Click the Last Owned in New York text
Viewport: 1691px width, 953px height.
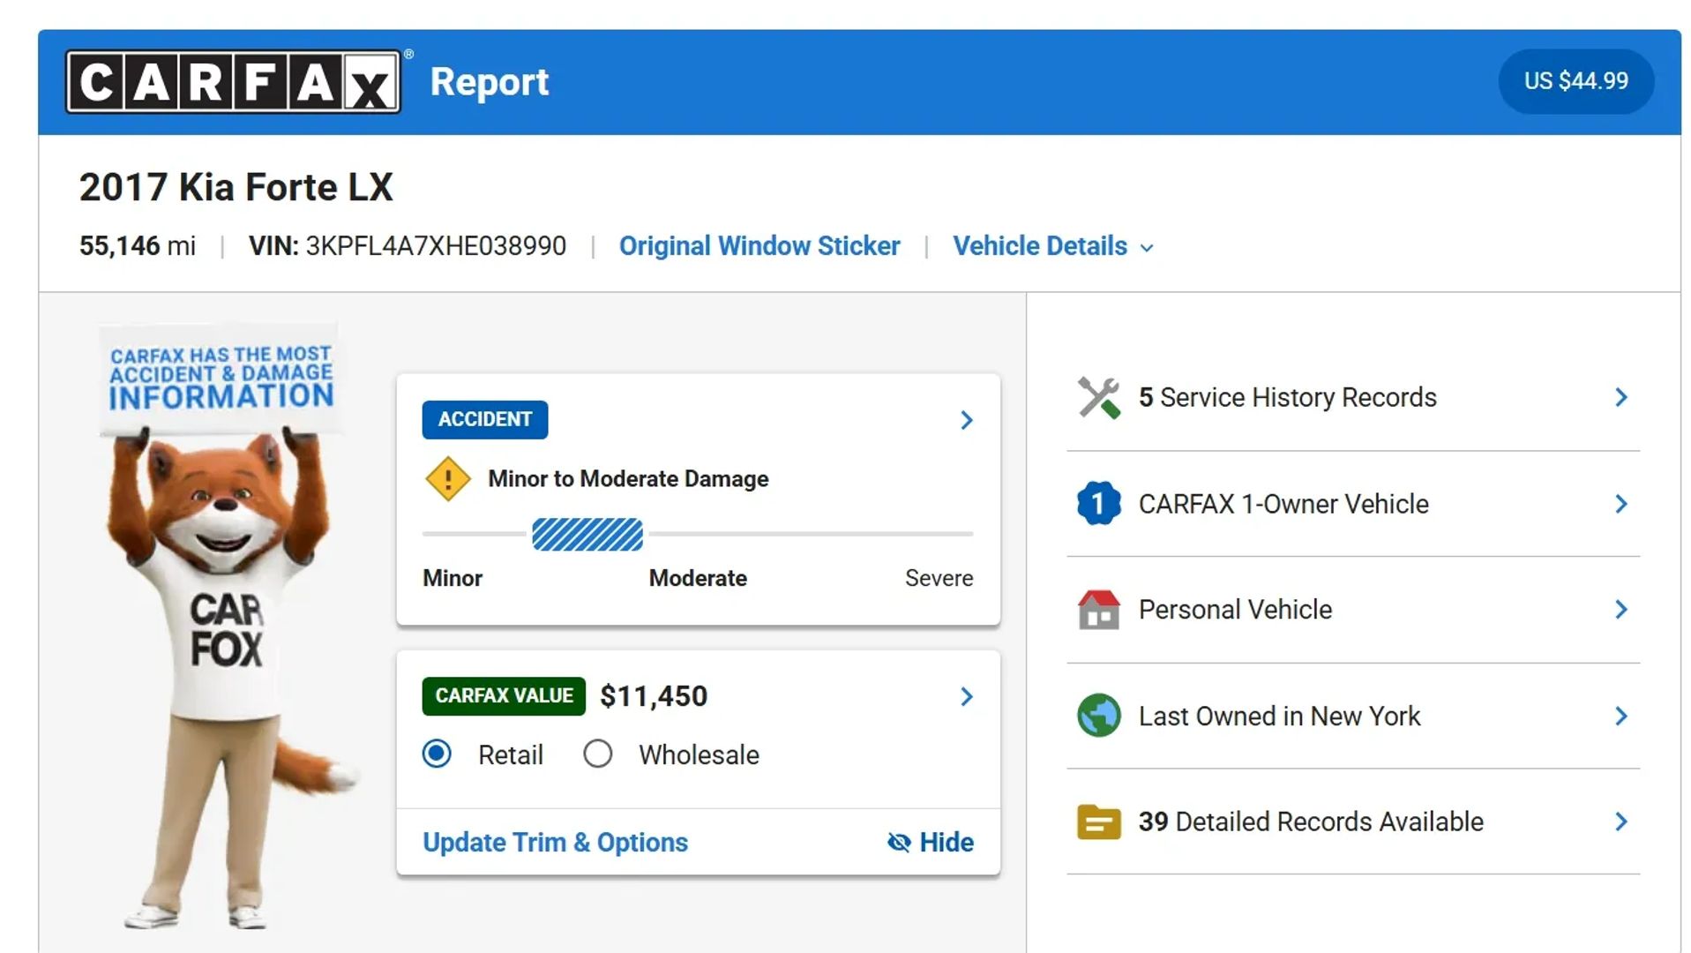tap(1279, 716)
